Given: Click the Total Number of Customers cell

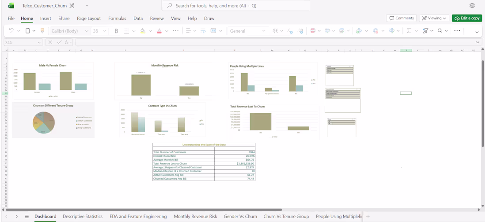Looking at the screenshot, I should 183,152.
